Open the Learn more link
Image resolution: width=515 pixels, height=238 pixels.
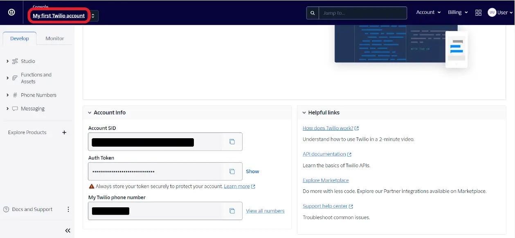[240, 186]
